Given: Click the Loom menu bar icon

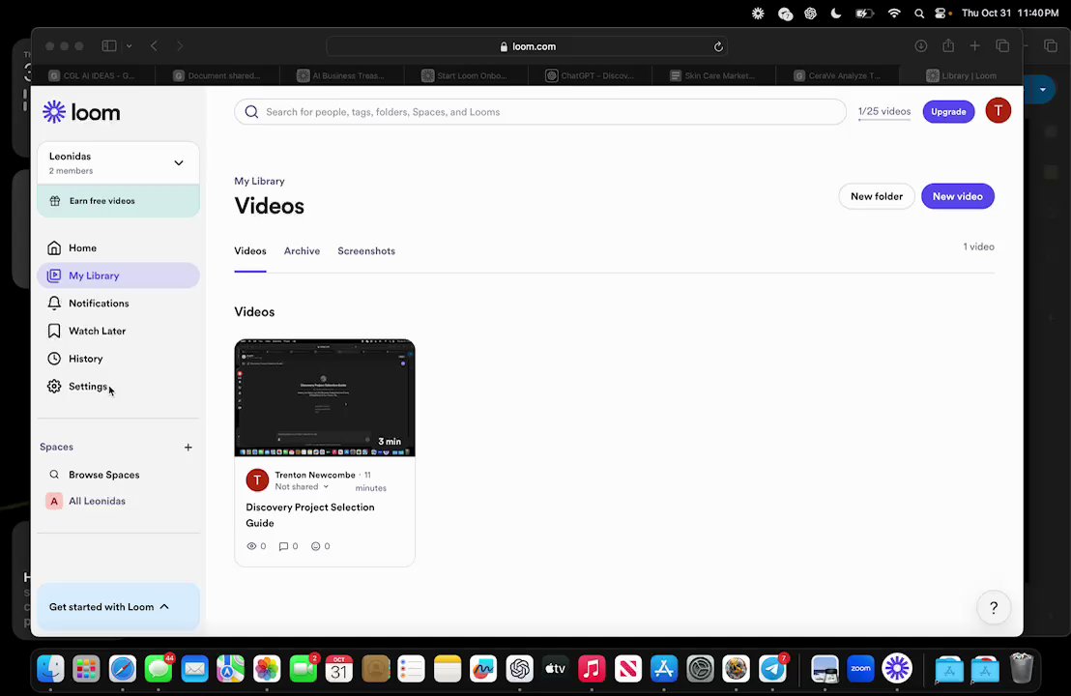Looking at the screenshot, I should 758,13.
